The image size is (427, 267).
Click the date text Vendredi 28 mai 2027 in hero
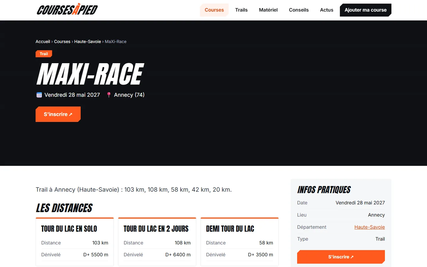click(72, 95)
